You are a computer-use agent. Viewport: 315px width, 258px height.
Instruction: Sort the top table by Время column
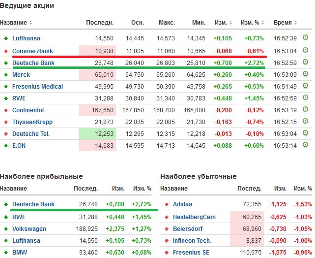[x=283, y=23]
